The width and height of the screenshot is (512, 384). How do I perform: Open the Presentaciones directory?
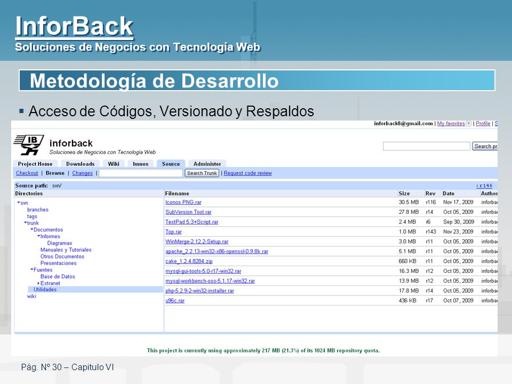(58, 263)
